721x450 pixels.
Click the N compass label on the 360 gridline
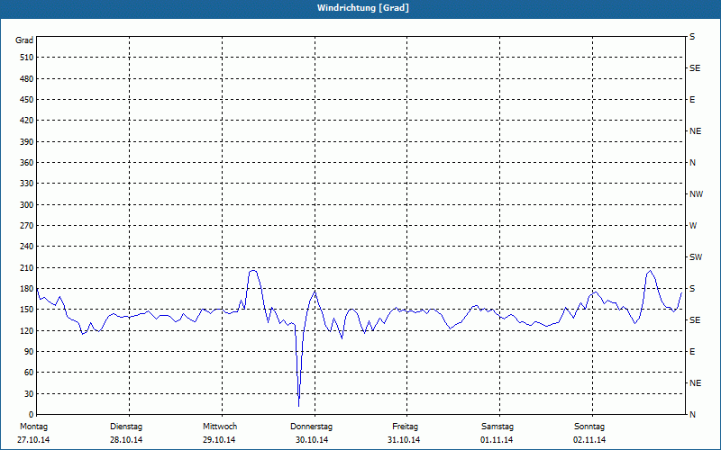point(692,163)
